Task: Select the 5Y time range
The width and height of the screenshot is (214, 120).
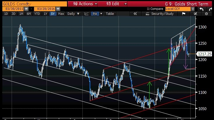Action: click(x=53, y=14)
